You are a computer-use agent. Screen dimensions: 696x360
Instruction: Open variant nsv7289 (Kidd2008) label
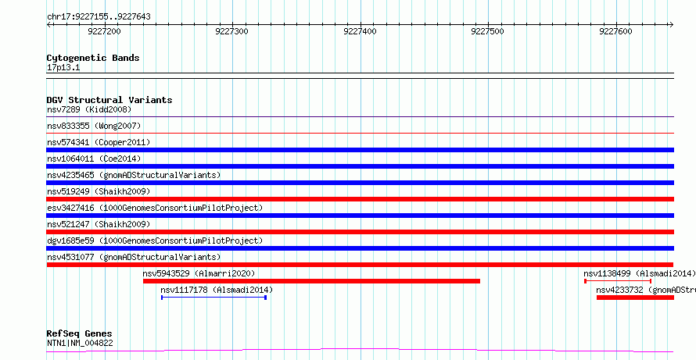click(89, 109)
